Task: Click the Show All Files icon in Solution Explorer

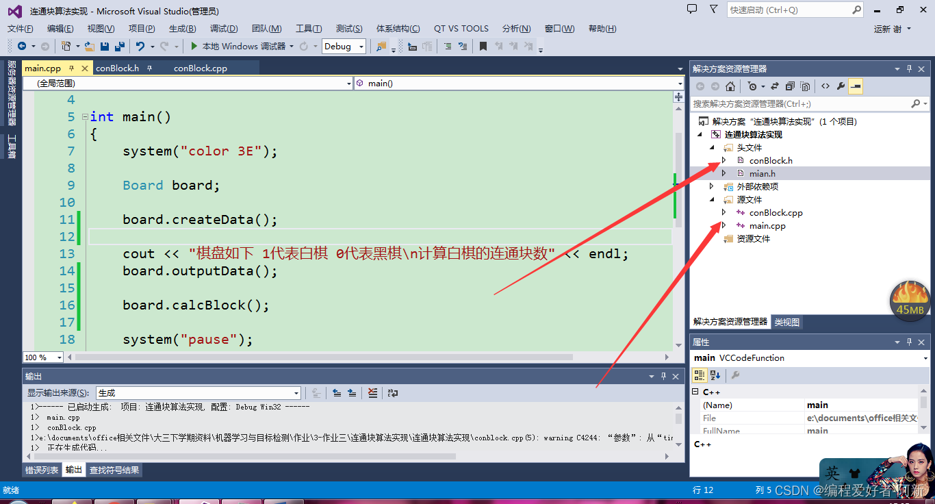Action: [x=805, y=86]
